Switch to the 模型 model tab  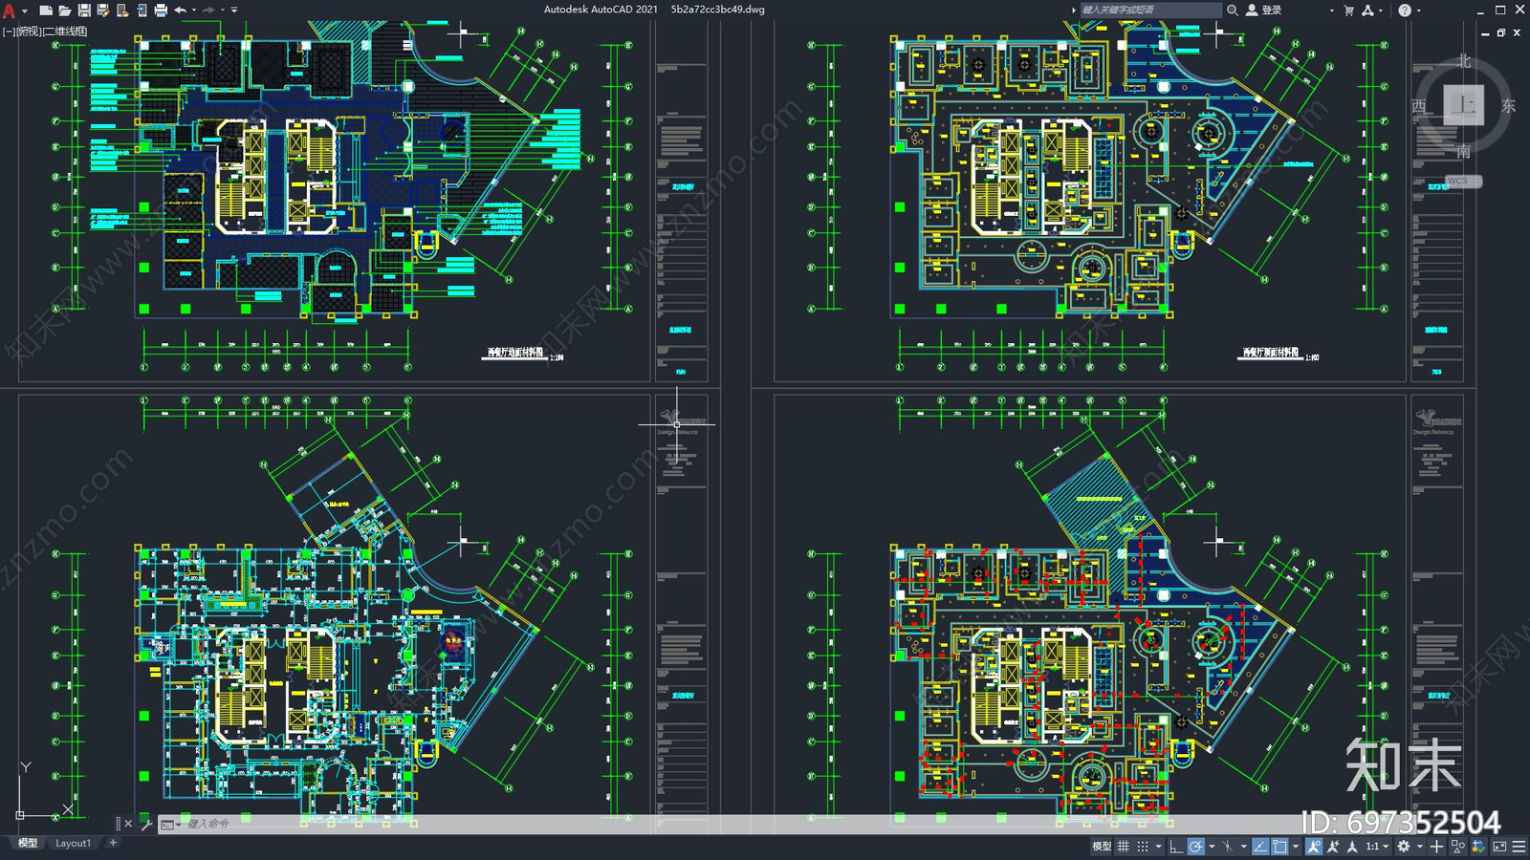click(28, 843)
